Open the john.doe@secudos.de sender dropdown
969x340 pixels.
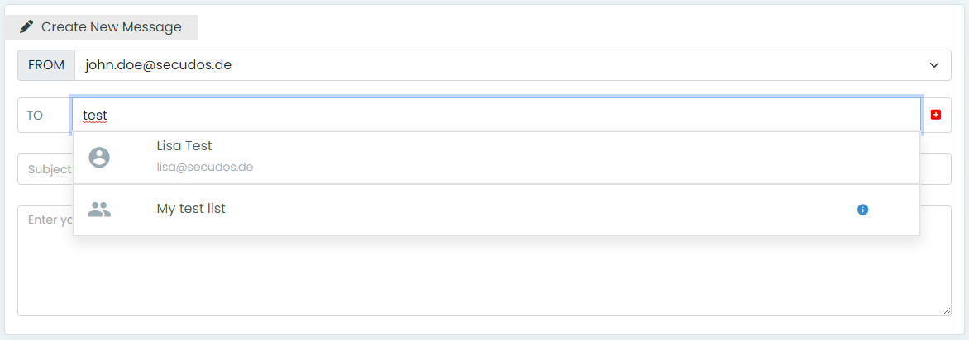click(496, 64)
